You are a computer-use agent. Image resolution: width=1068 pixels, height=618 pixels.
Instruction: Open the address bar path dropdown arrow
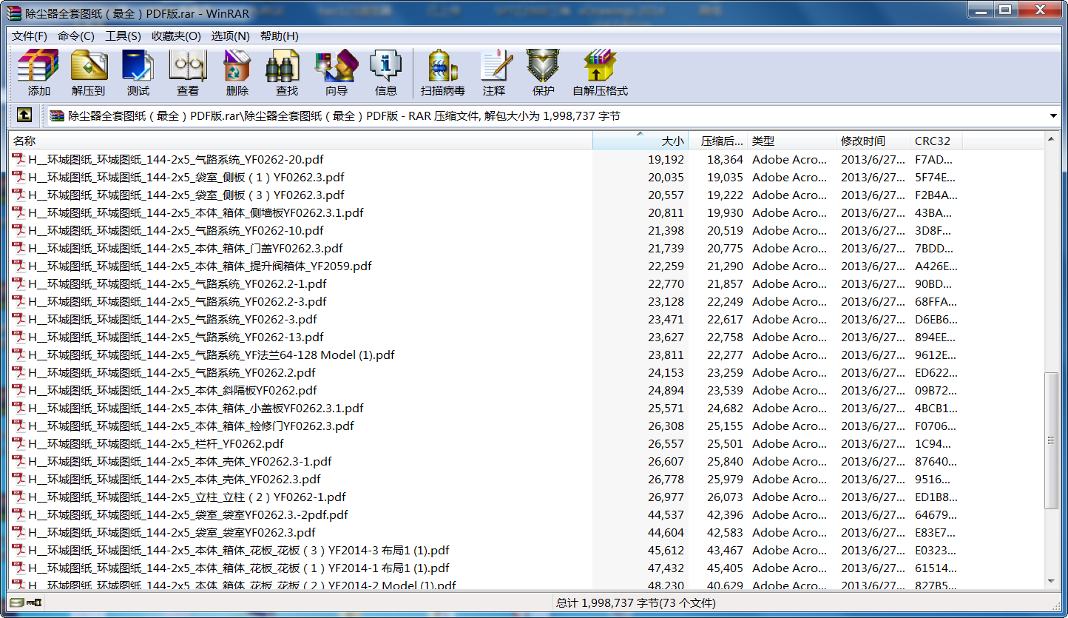coord(1053,115)
